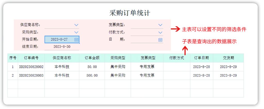Click the 付款方式 column header

click(x=177, y=58)
